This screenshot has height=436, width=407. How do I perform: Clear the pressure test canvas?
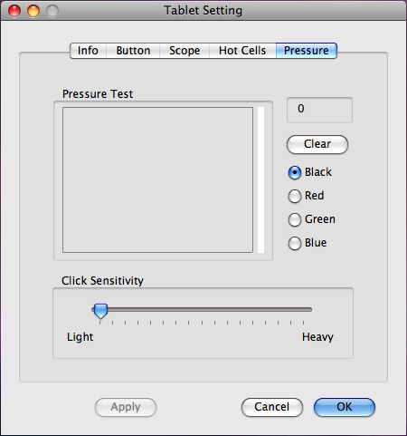[x=317, y=144]
